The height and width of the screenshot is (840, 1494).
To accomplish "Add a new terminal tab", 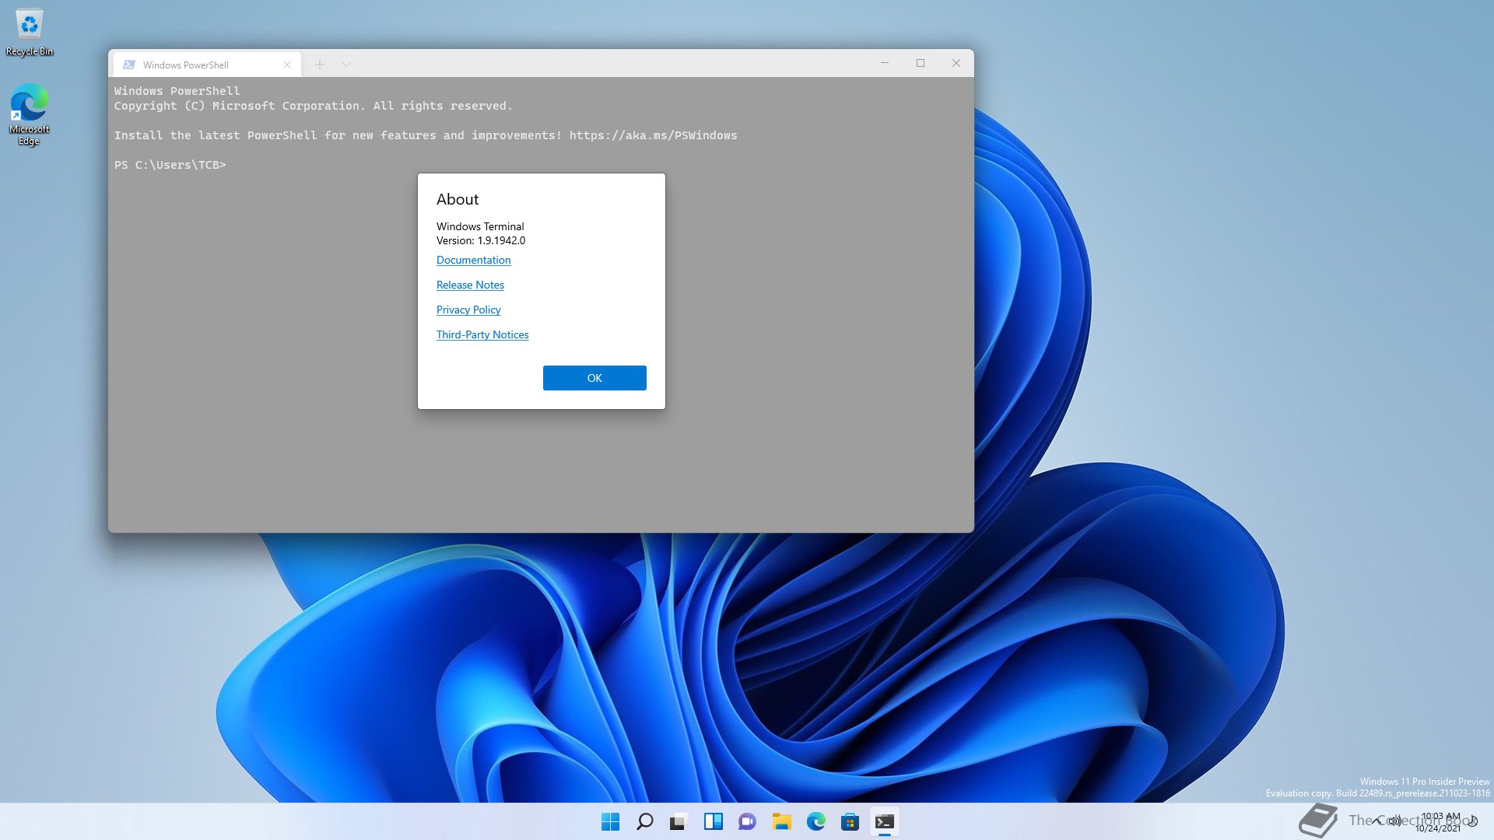I will point(320,65).
